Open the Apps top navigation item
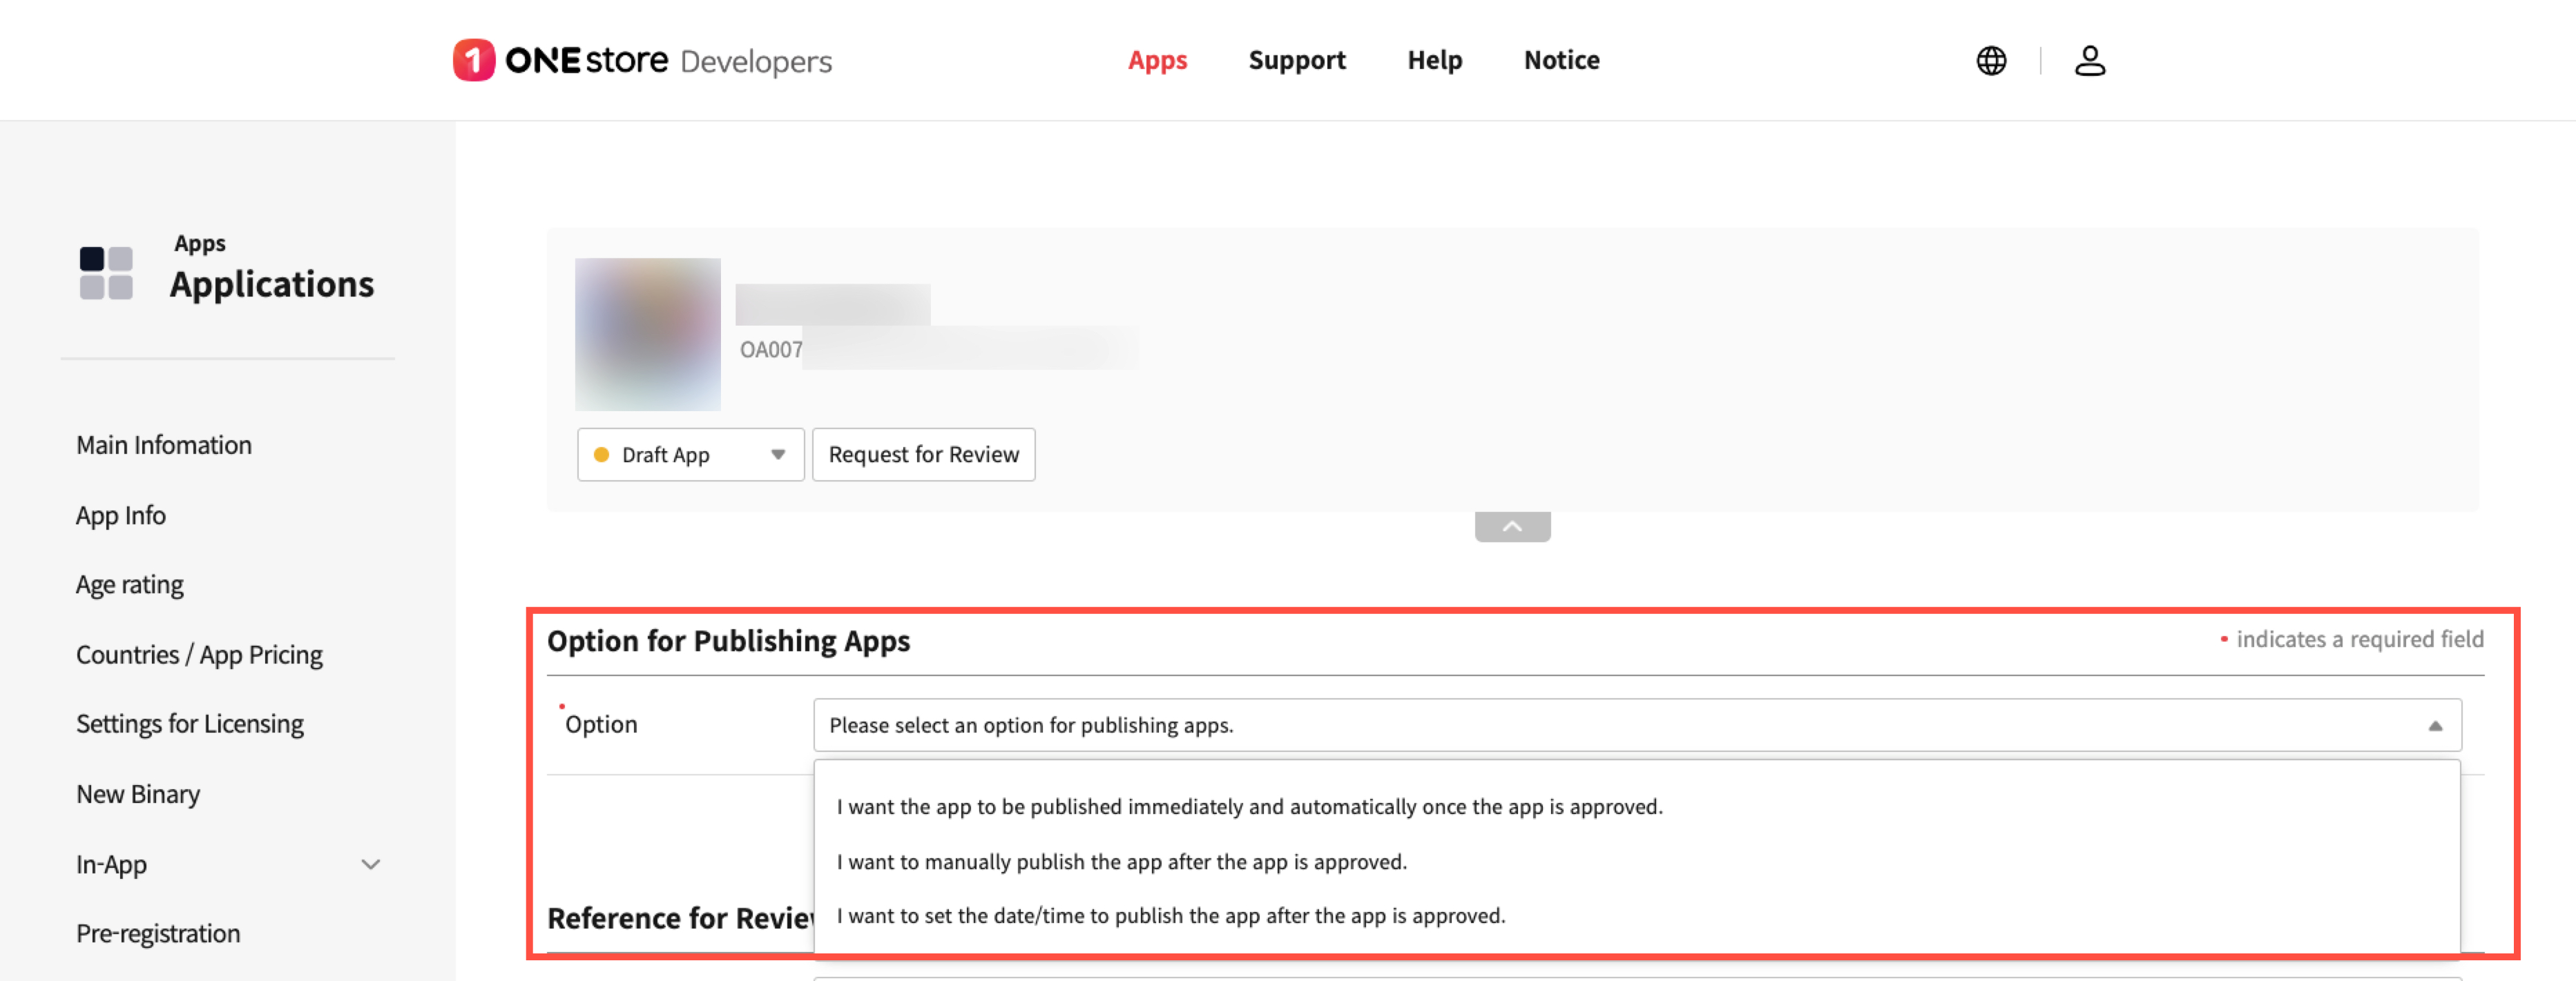 [x=1157, y=60]
